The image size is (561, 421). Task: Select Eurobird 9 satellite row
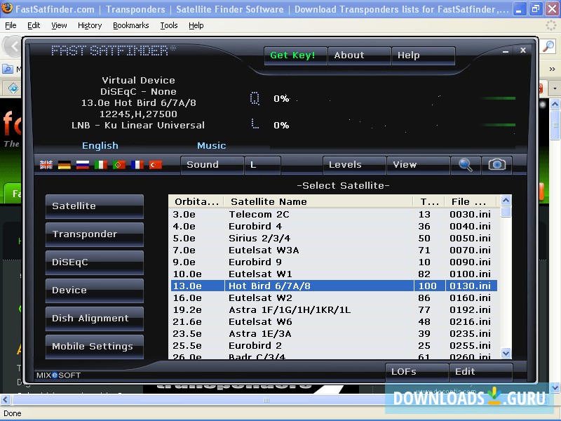pos(332,262)
